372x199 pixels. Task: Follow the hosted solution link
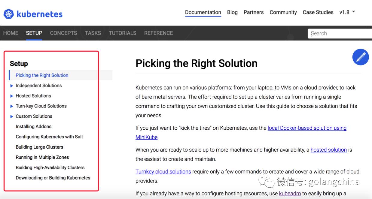click(x=329, y=150)
